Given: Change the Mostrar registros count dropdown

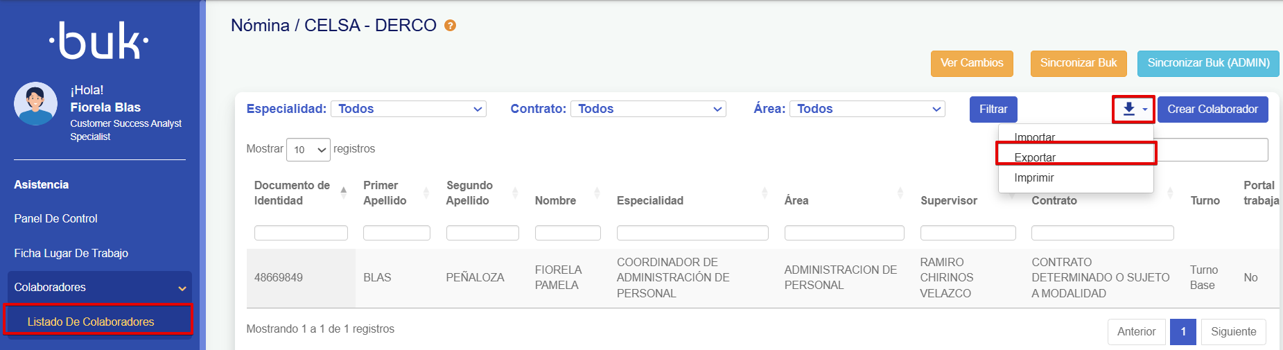Looking at the screenshot, I should (308, 150).
